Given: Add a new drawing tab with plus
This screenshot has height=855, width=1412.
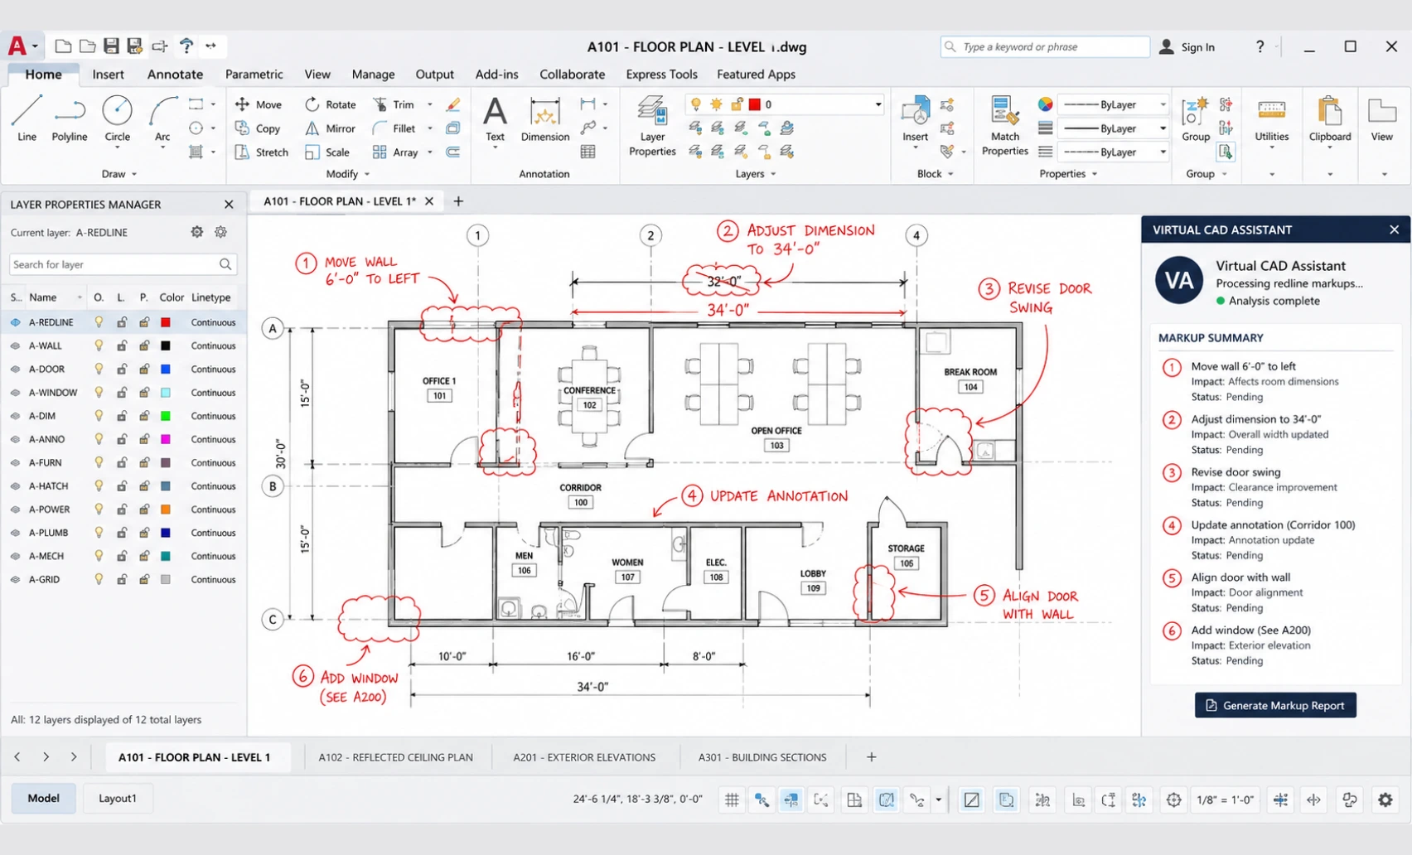Looking at the screenshot, I should pyautogui.click(x=458, y=201).
